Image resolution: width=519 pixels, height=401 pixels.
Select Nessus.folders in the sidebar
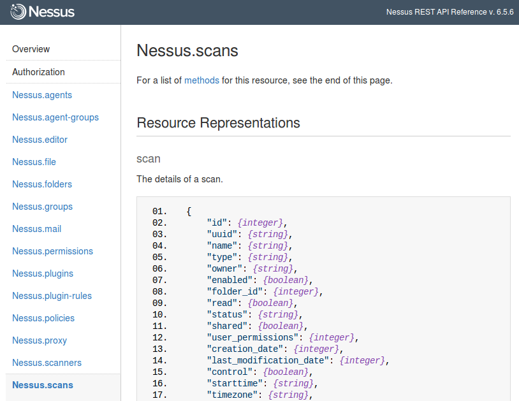(x=42, y=184)
